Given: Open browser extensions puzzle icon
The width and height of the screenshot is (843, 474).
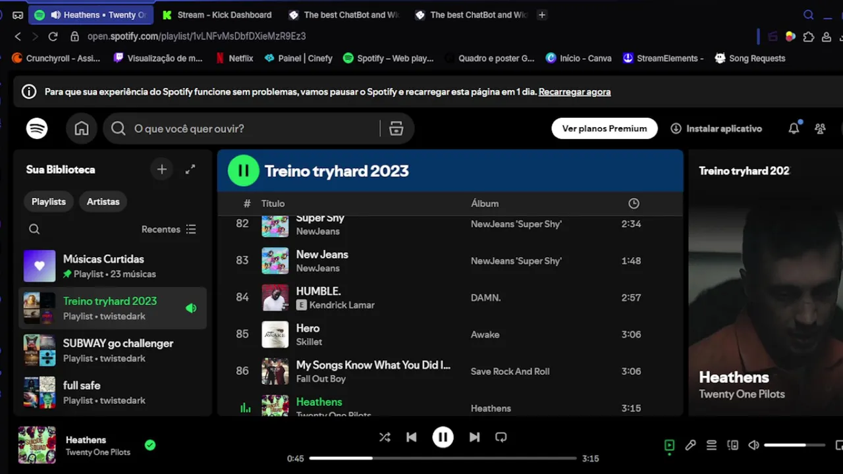Looking at the screenshot, I should [809, 36].
